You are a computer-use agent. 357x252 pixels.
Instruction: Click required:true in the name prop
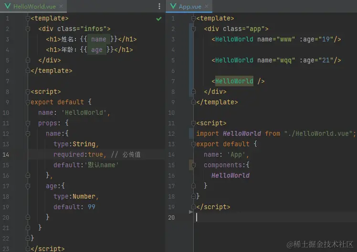tap(78, 154)
